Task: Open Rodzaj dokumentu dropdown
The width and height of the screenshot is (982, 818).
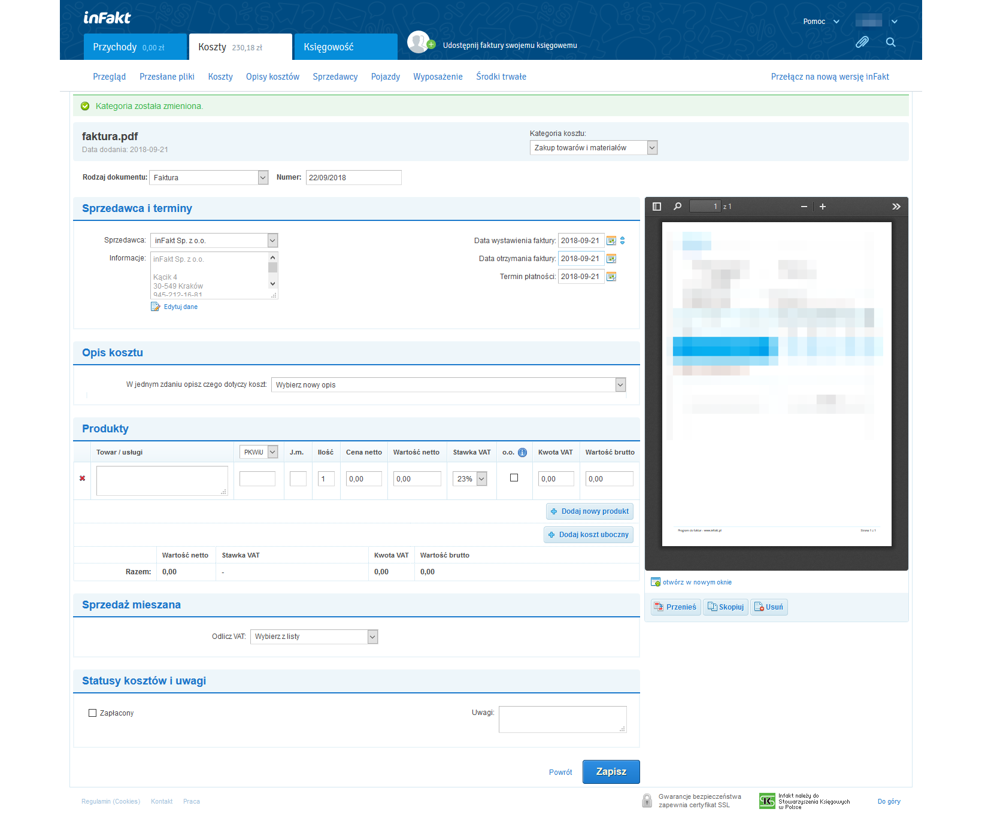Action: (x=208, y=178)
